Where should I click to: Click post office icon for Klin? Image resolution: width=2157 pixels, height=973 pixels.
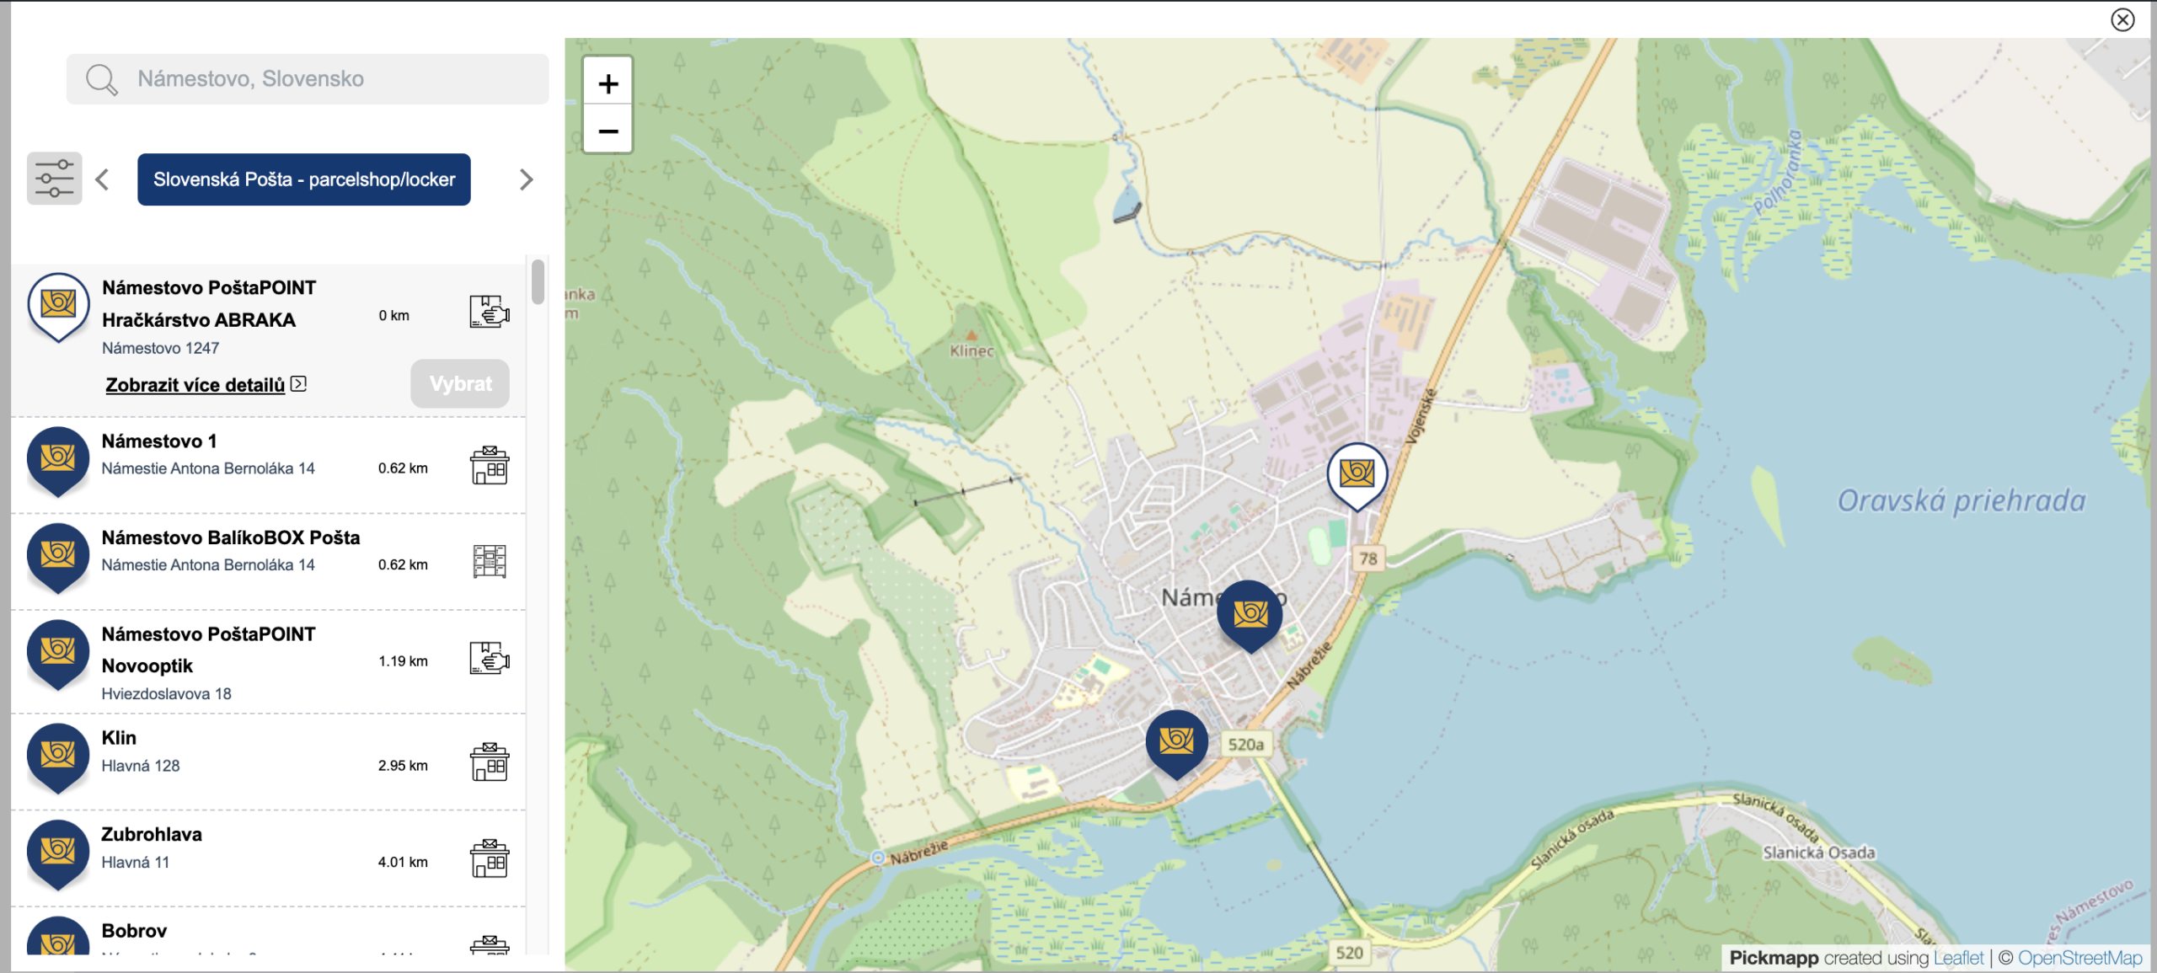tap(490, 762)
